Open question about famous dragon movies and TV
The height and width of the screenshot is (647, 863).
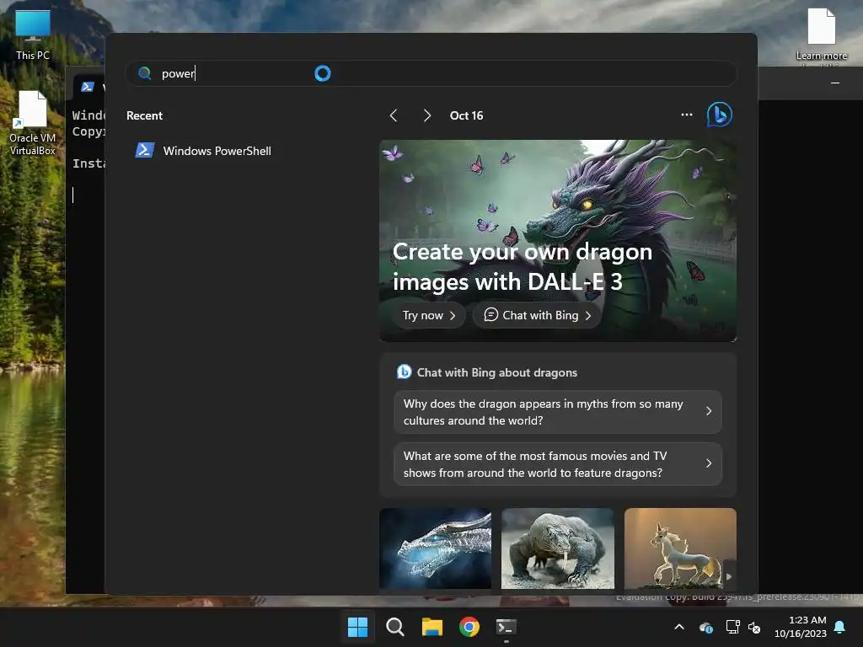click(x=558, y=464)
